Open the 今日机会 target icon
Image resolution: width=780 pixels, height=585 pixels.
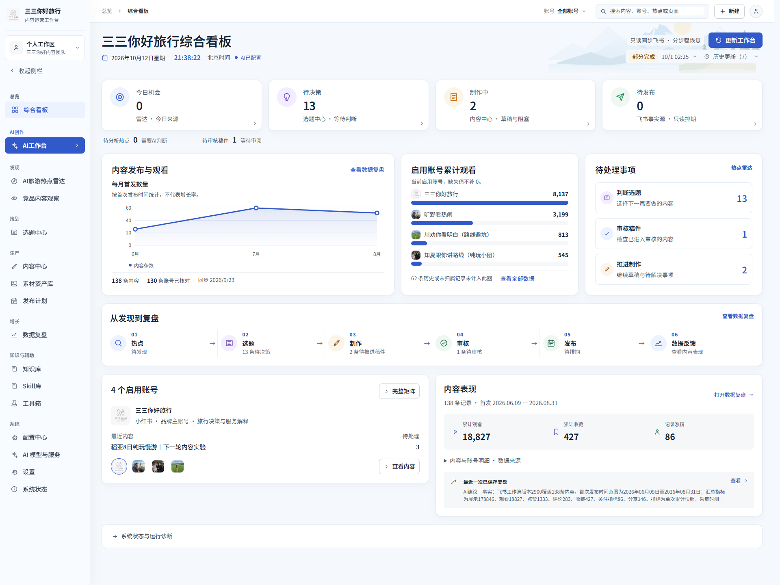tap(120, 97)
